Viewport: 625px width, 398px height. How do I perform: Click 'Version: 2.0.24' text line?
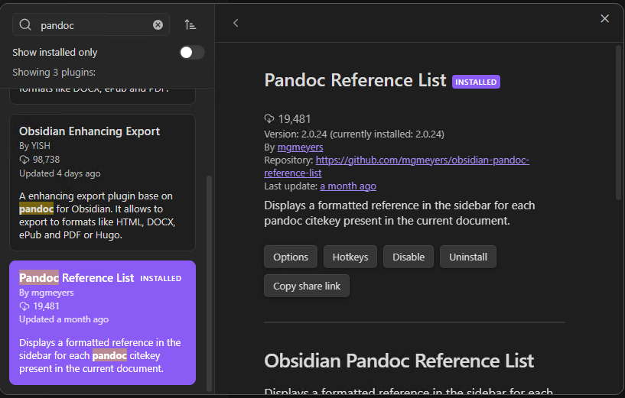pyautogui.click(x=354, y=134)
